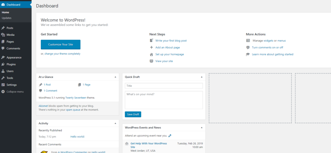Click the Save Draft button
The width and height of the screenshot is (331, 153).
point(133,115)
